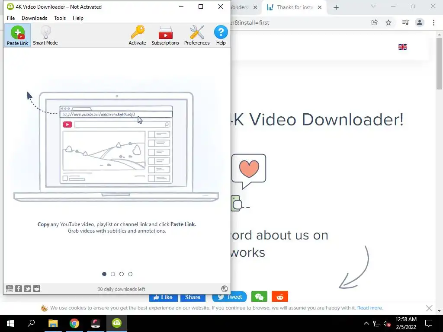Click Chrome share page icon
Image resolution: width=443 pixels, height=332 pixels.
pos(374,22)
